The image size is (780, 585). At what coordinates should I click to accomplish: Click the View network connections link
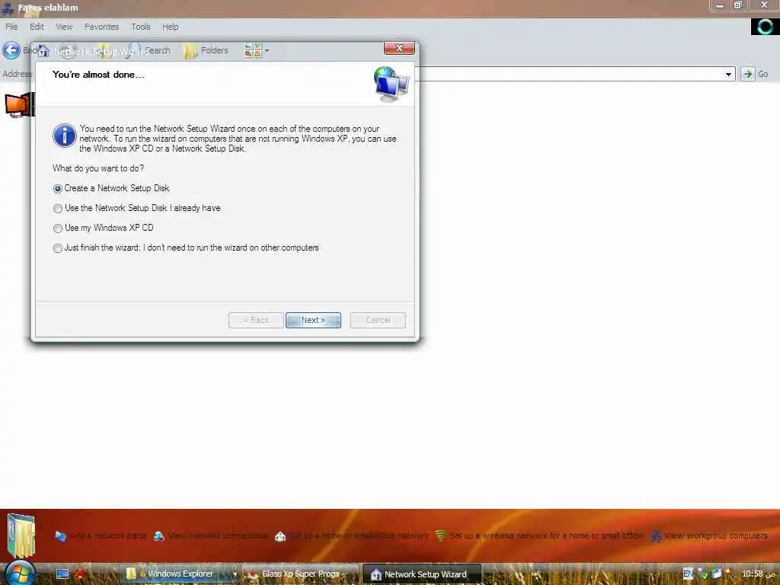pyautogui.click(x=217, y=535)
